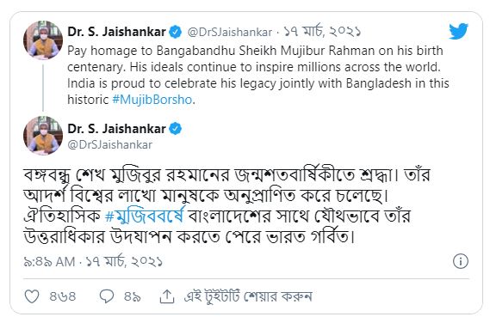Open replies via speech bubble icon
The height and width of the screenshot is (323, 490).
click(x=107, y=296)
